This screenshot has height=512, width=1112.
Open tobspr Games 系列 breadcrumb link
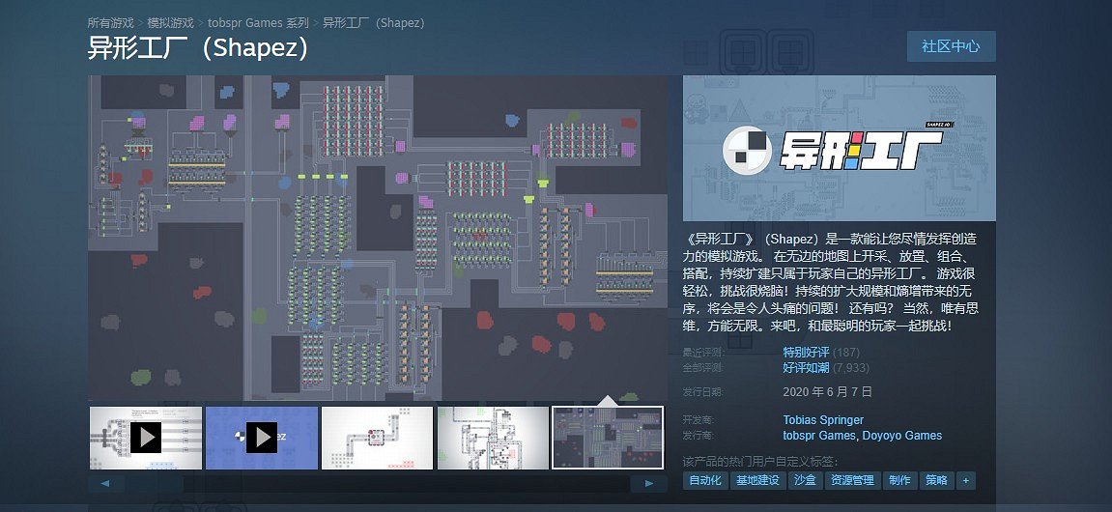tap(258, 22)
